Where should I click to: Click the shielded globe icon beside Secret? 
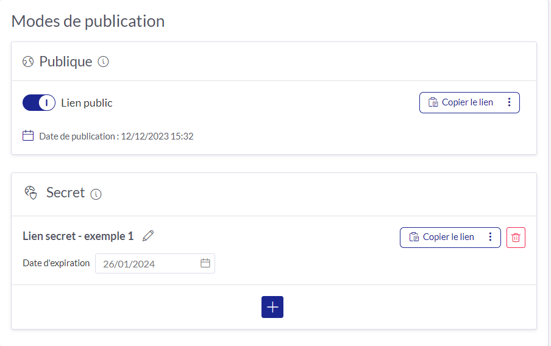tap(30, 192)
